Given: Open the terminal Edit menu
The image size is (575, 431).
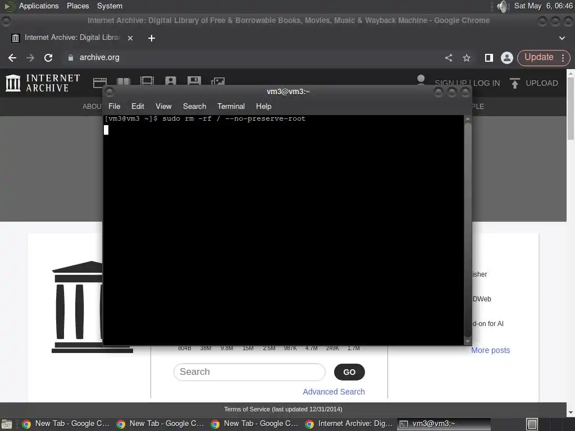Looking at the screenshot, I should click(138, 106).
